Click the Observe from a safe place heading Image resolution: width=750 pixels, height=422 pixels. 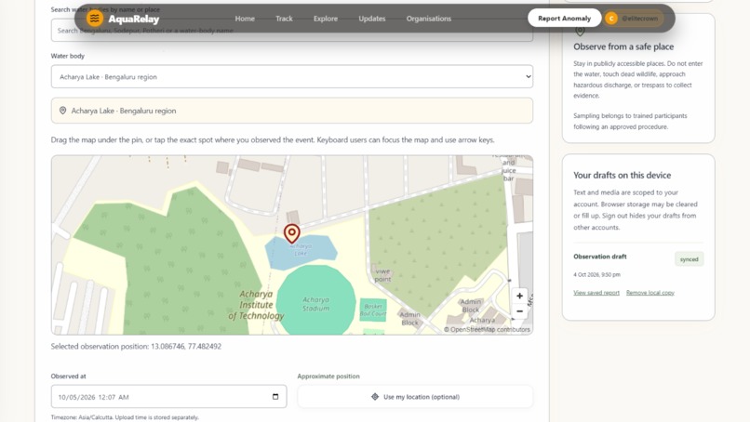tap(623, 46)
